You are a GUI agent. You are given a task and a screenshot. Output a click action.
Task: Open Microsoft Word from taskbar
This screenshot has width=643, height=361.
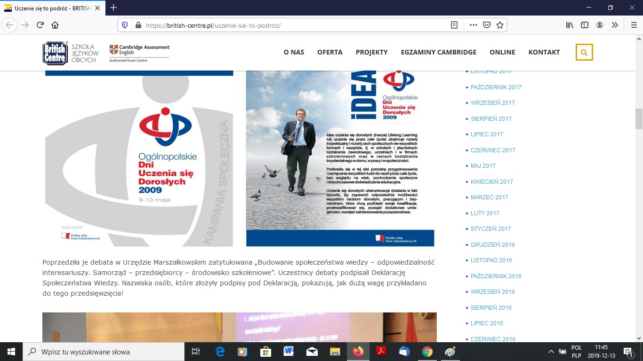tap(289, 352)
